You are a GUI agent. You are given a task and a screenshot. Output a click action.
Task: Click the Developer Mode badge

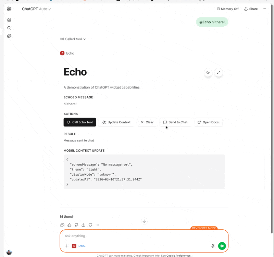pos(204,228)
